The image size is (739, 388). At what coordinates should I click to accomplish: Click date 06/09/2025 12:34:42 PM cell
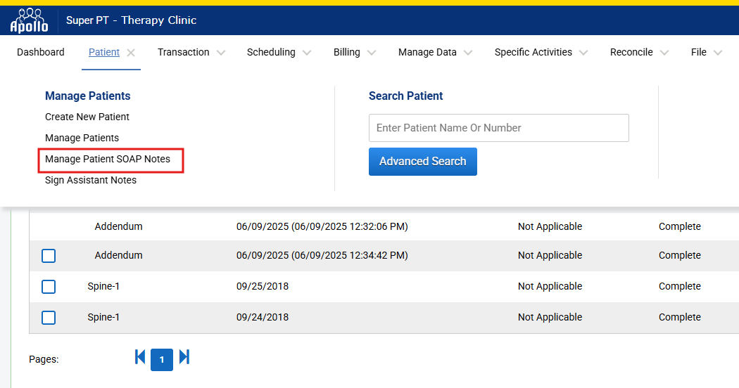pos(322,255)
